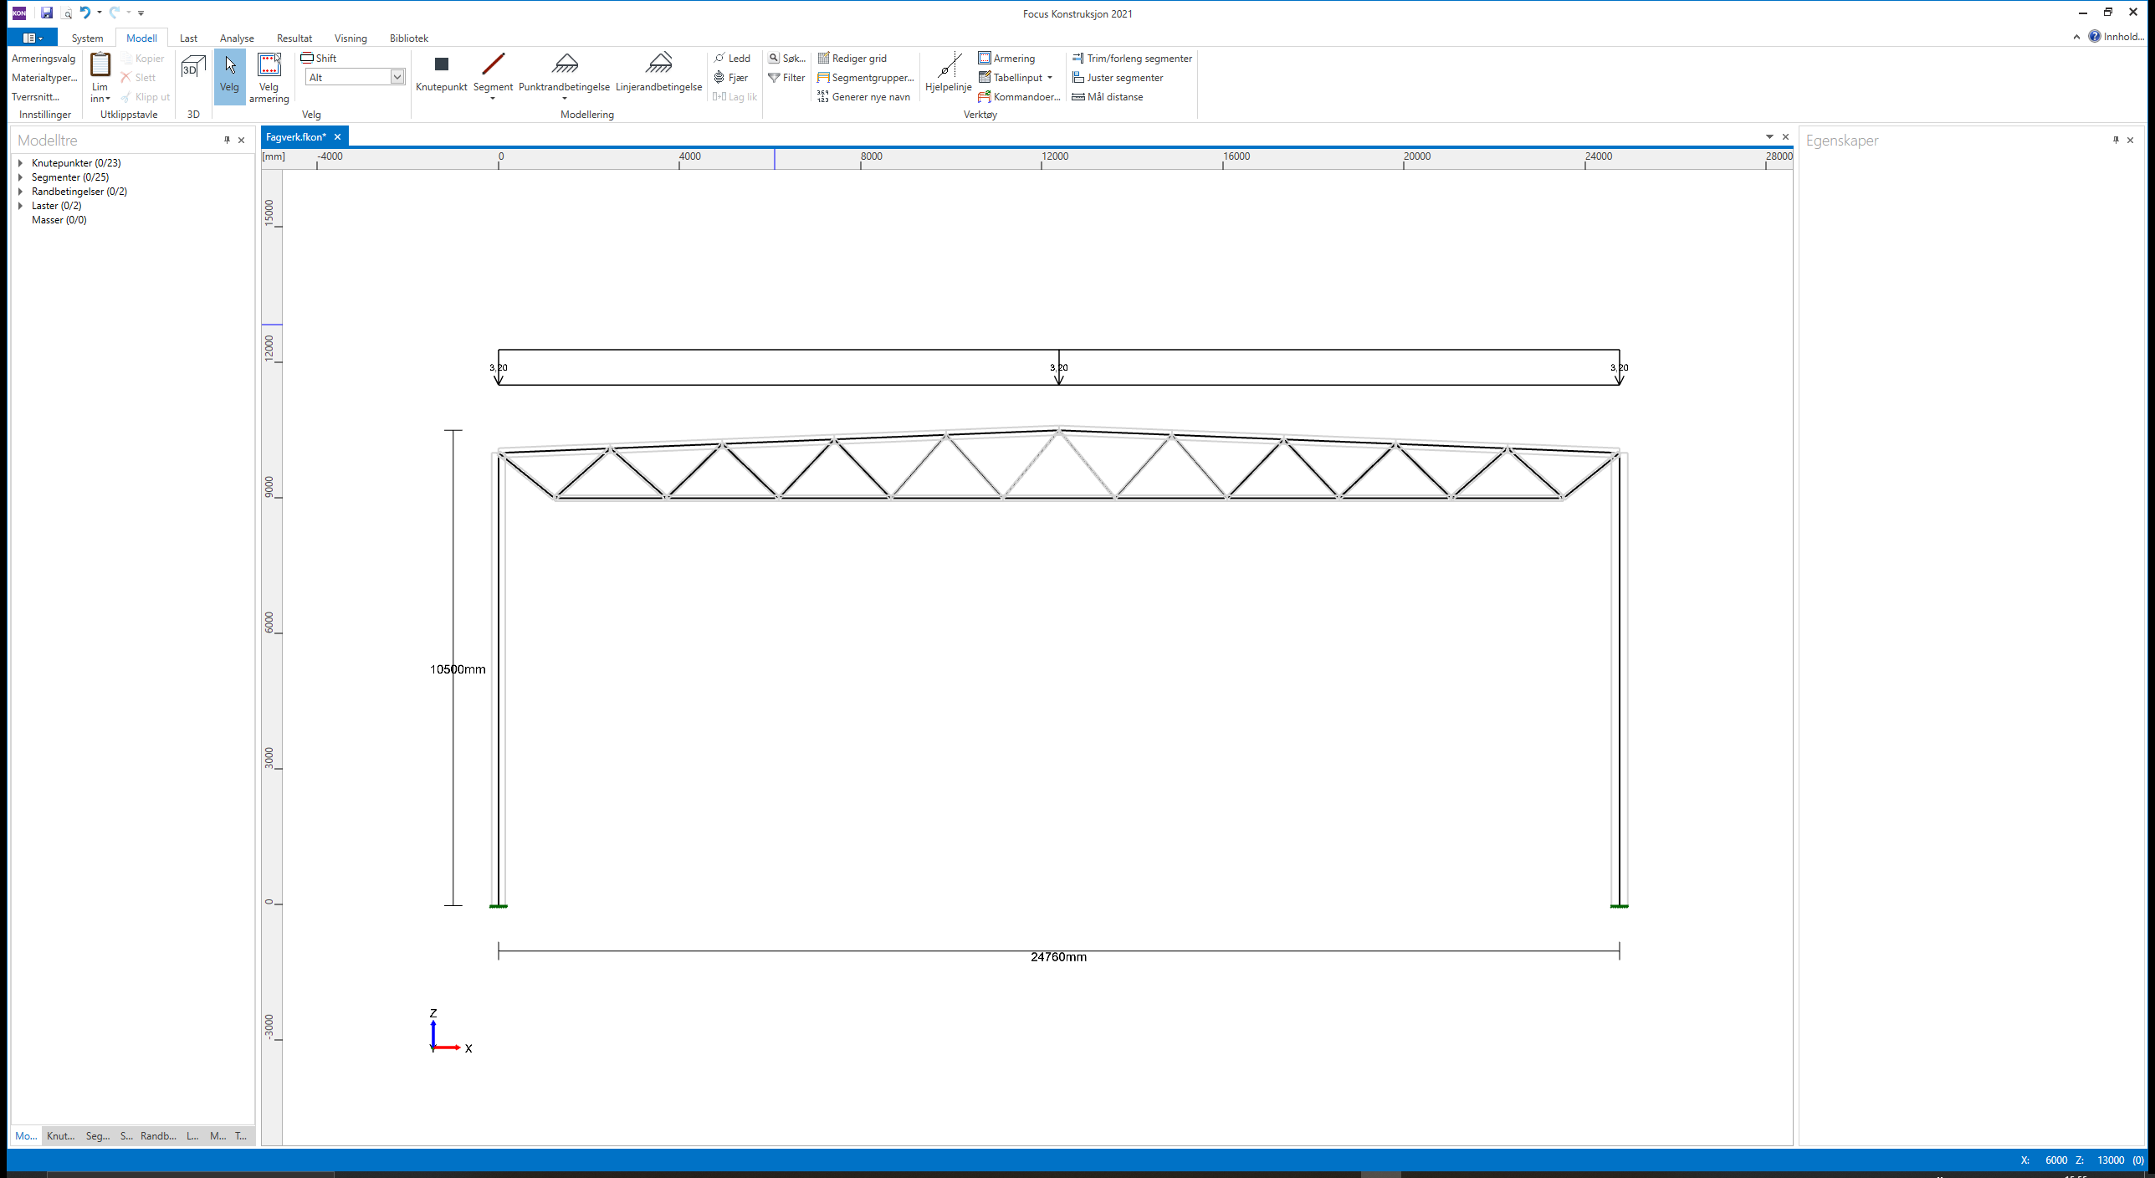The height and width of the screenshot is (1178, 2155).
Task: Open Materialtyper settings
Action: 44,78
